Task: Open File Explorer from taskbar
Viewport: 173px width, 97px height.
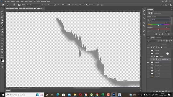Action: pos(75,95)
